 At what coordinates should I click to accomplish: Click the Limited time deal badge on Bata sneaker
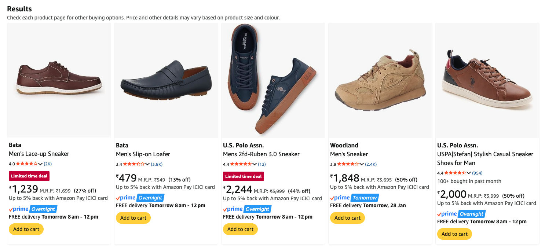pos(29,176)
